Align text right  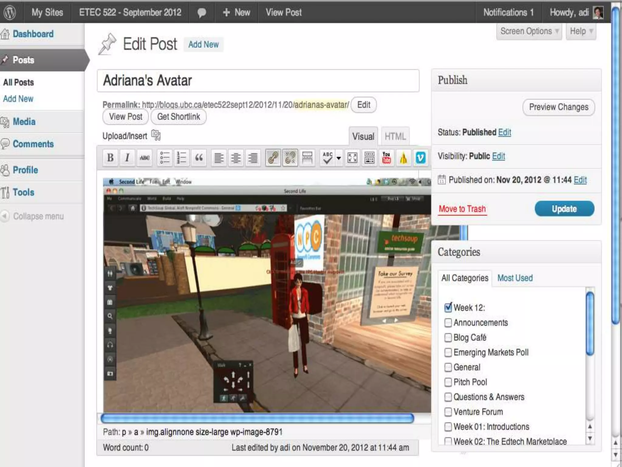253,157
